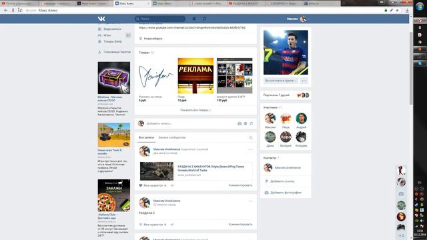Open the VK logo home link
Viewport: 427px width, 240px height.
coord(101,19)
